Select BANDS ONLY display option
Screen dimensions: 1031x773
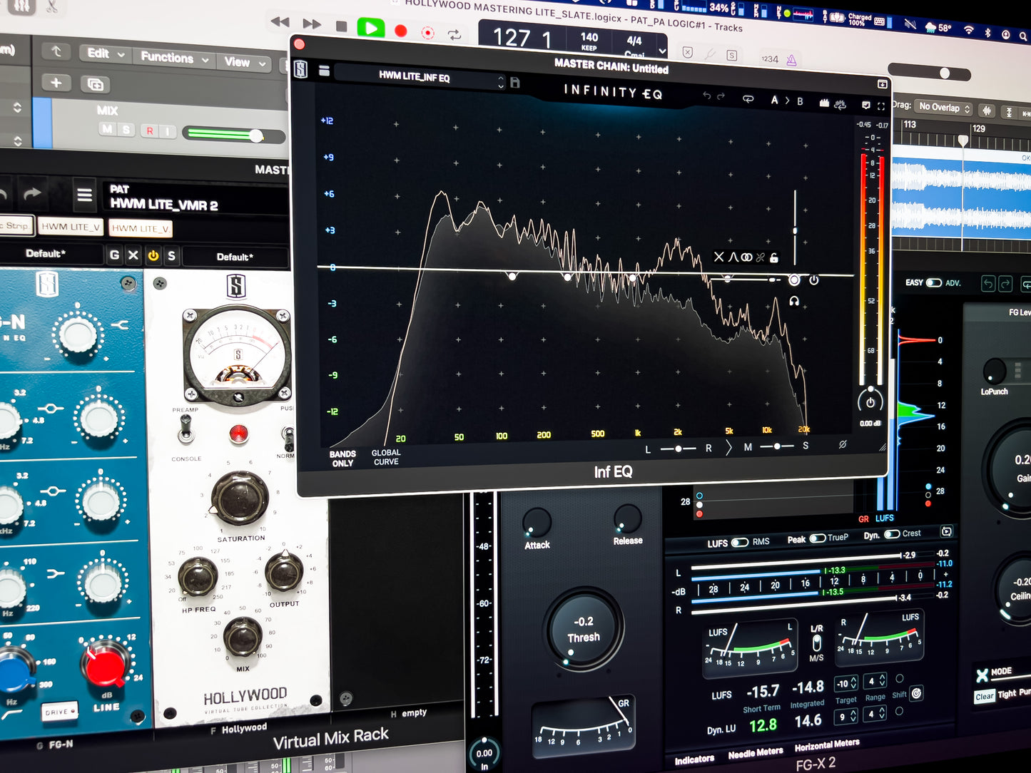[342, 459]
